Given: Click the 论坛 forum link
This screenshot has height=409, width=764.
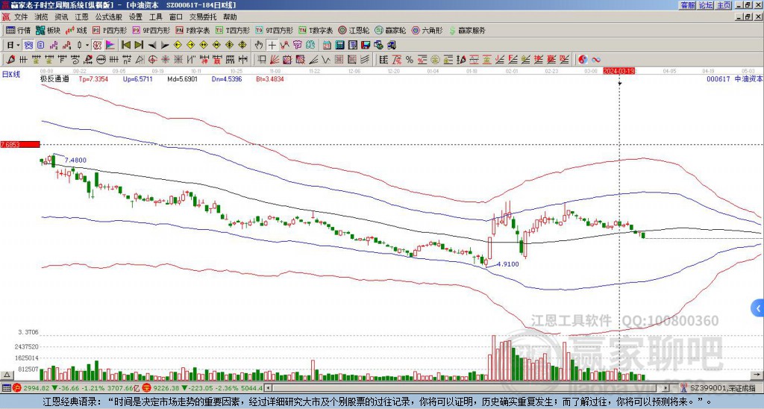Looking at the screenshot, I should tap(706, 5).
